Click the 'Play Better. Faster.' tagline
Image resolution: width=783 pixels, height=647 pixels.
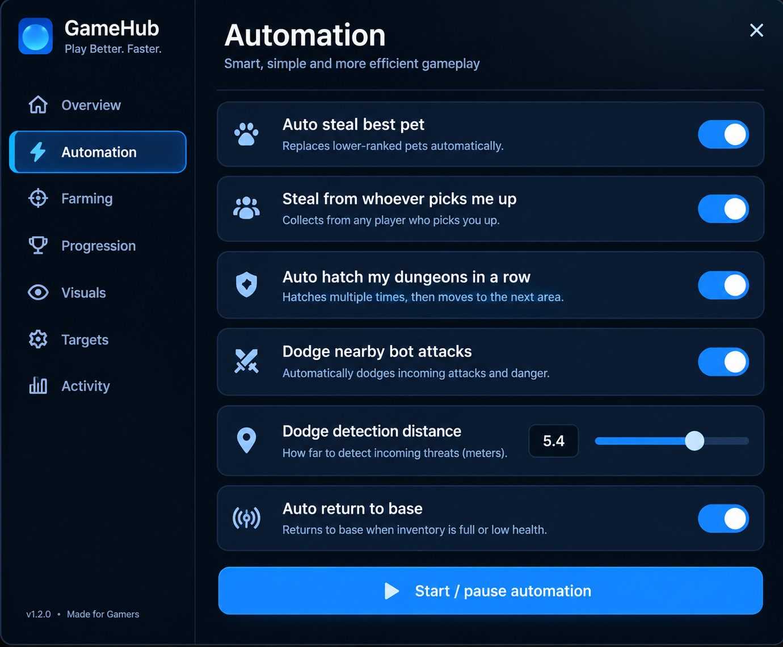coord(113,49)
